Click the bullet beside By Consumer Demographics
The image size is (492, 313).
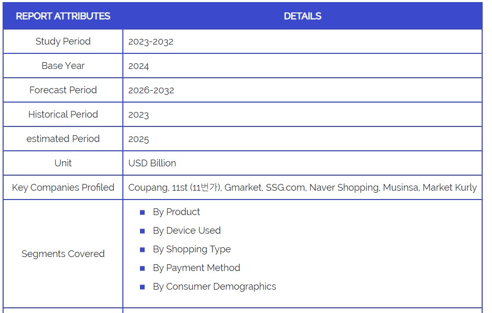click(143, 287)
